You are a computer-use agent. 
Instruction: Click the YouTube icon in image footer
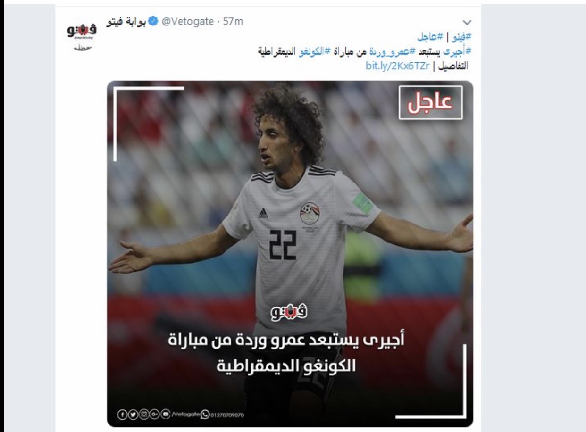pyautogui.click(x=166, y=414)
